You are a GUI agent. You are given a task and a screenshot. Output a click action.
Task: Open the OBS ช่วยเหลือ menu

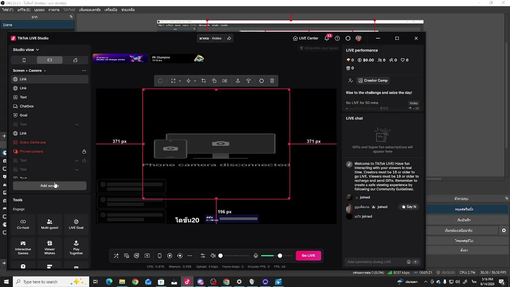[x=128, y=10]
